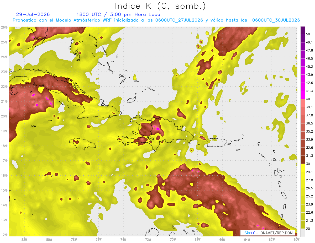
Task: Select the light gray legend segment below 20
Action: pyautogui.click(x=303, y=233)
